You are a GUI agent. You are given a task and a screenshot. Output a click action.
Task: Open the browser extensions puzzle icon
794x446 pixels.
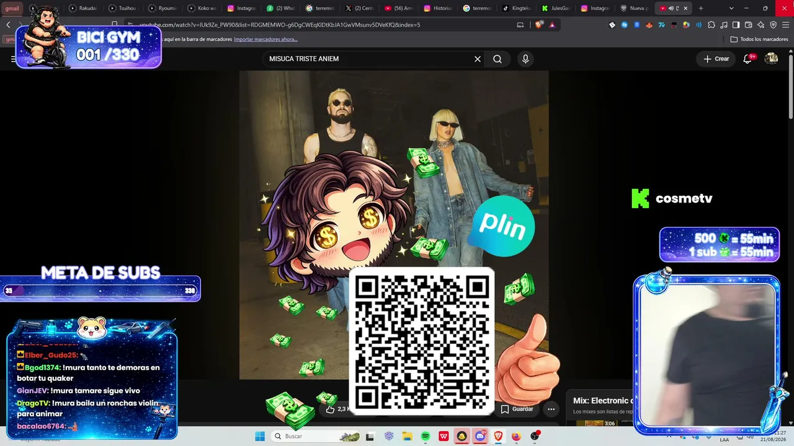click(711, 25)
